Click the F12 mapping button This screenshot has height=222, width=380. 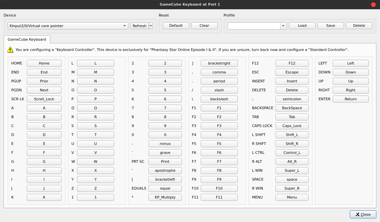[x=292, y=63]
